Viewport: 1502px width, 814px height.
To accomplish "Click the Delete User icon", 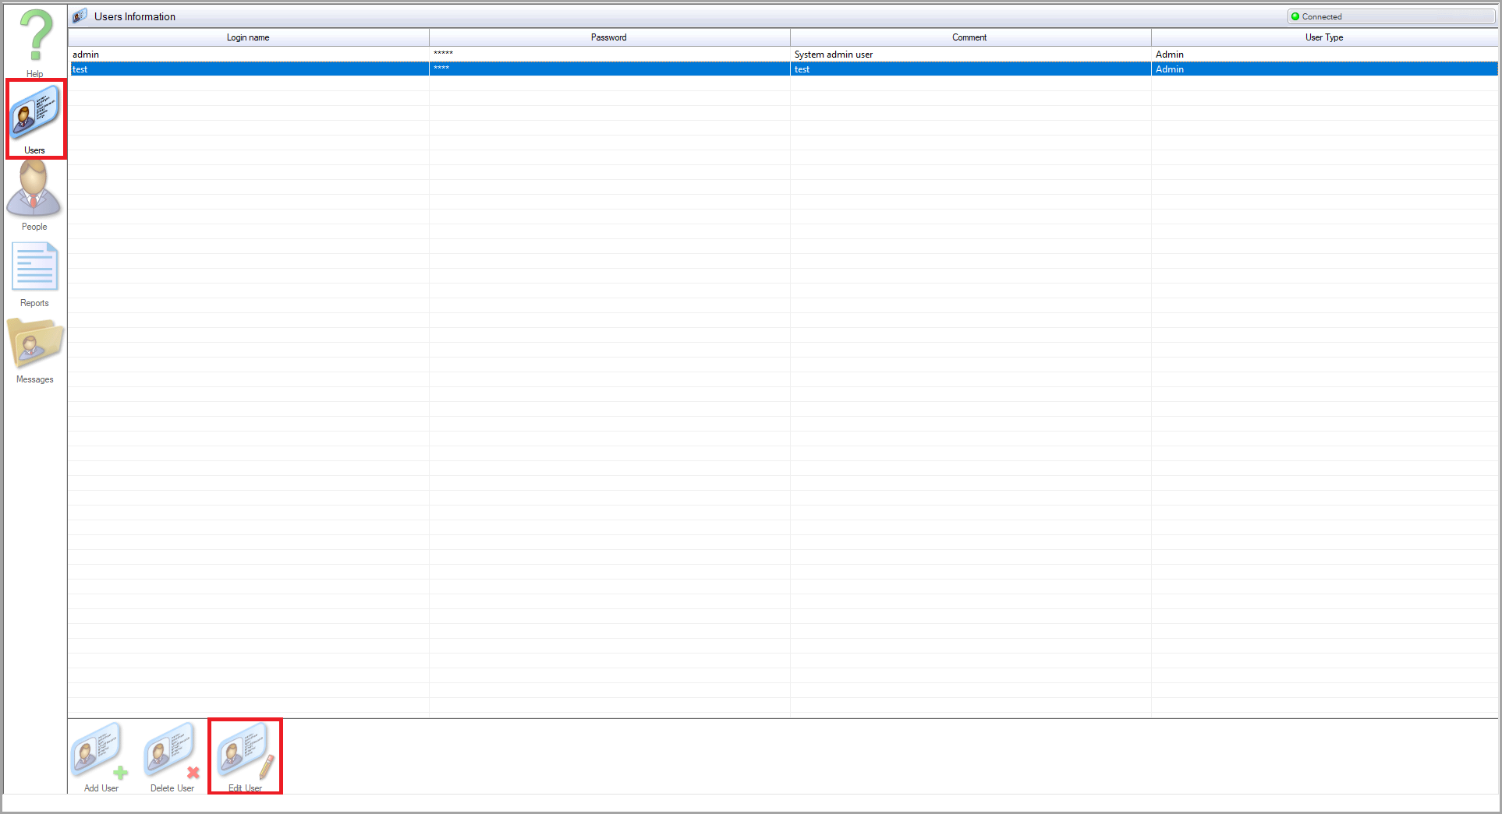I will 172,756.
